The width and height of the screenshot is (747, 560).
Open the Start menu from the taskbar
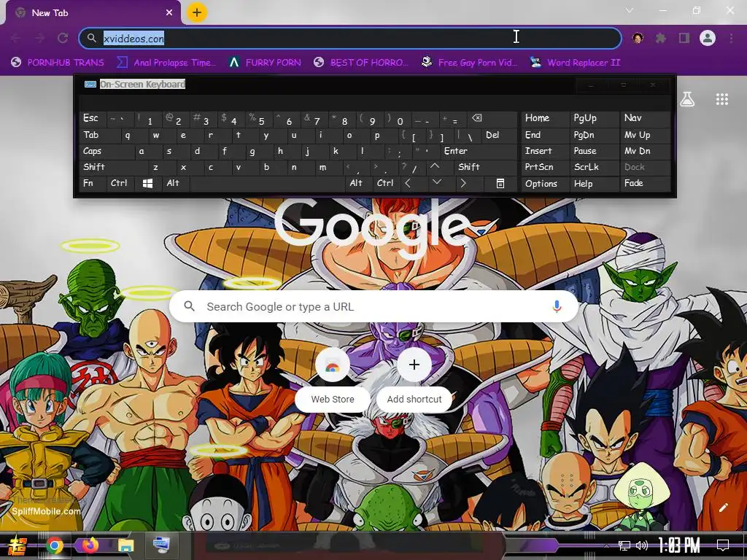(18, 545)
